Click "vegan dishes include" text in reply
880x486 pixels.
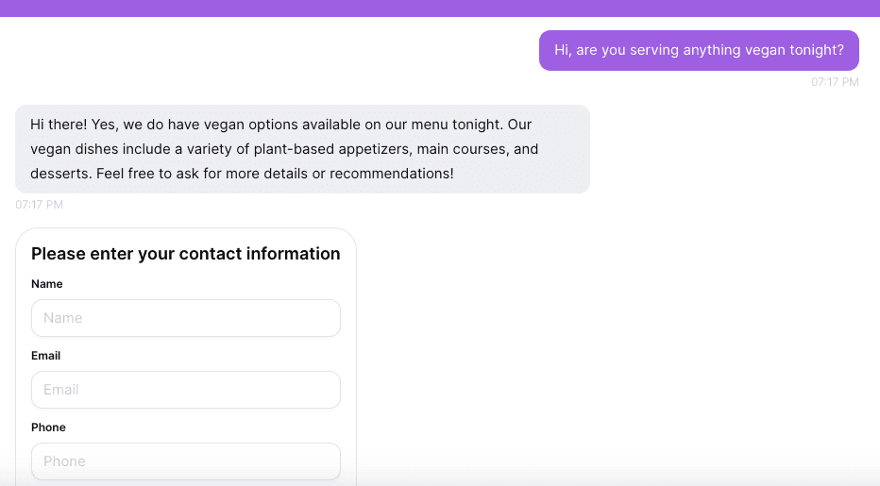[x=100, y=149]
